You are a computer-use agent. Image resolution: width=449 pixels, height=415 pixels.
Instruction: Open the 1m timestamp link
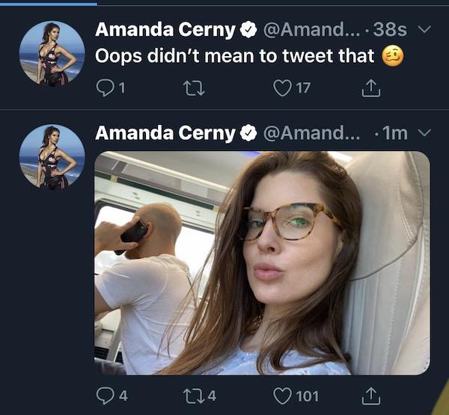click(394, 133)
